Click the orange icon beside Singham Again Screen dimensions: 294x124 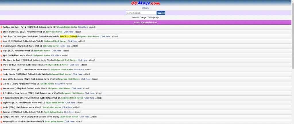tap(1, 46)
